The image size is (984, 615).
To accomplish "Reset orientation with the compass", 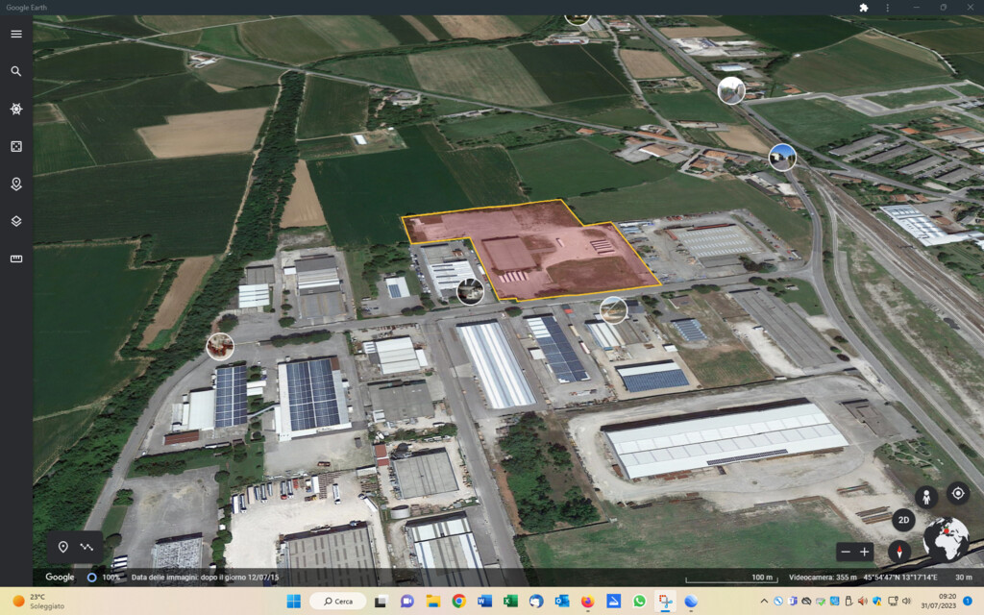I will (x=899, y=552).
